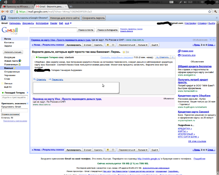
Task: Click the Написать письмо button
Action: tap(13, 52)
